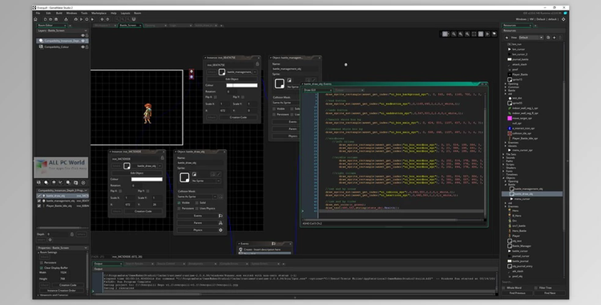Image resolution: width=601 pixels, height=305 pixels.
Task: Play room animation icon
Action: pos(487,34)
